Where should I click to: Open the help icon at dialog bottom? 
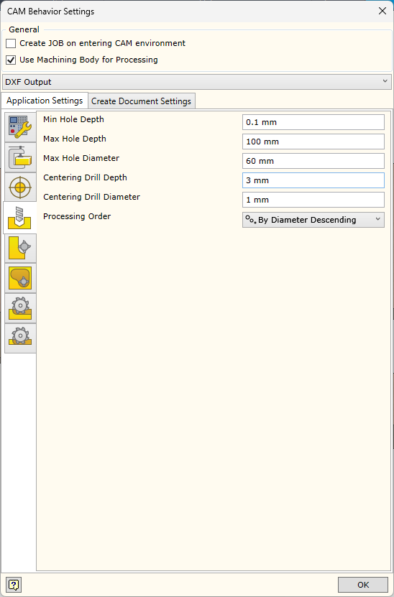(14, 585)
